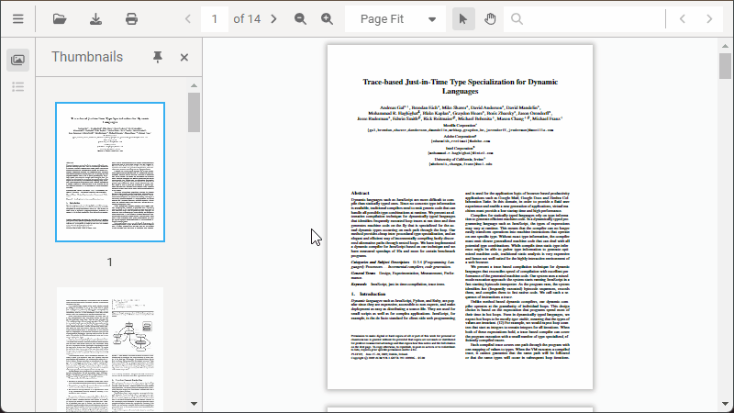Click the Open File folder icon

(x=60, y=18)
